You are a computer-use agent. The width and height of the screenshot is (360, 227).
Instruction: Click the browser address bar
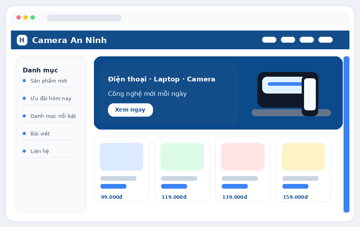pos(84,18)
